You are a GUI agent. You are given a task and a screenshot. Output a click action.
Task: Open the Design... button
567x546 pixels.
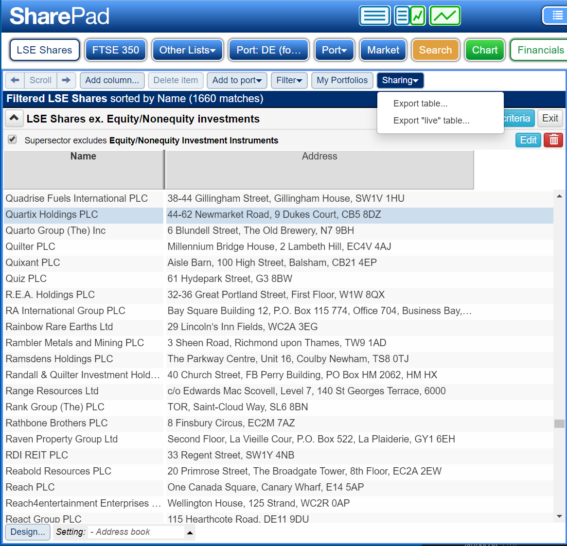click(28, 532)
